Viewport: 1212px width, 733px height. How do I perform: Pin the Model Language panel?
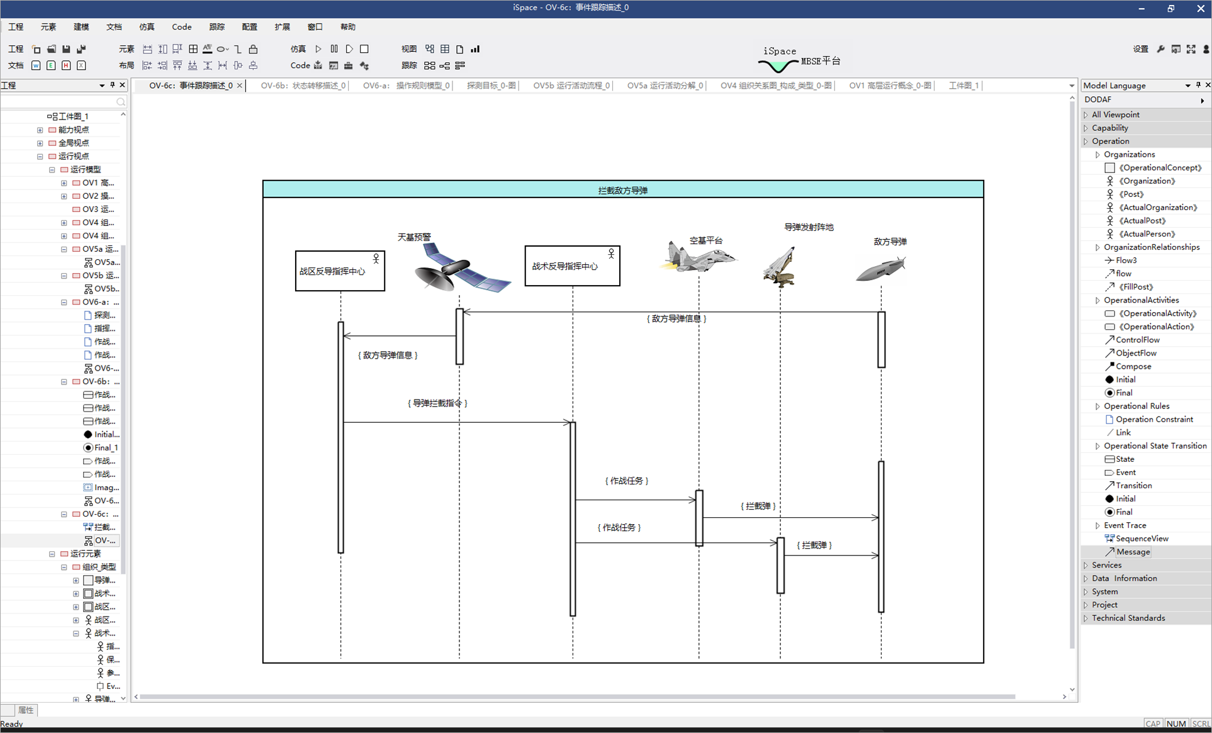point(1198,85)
